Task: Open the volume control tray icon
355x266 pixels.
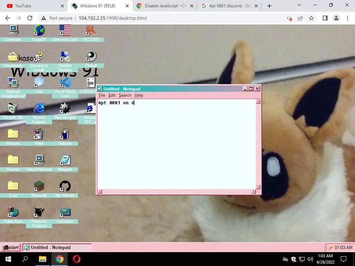Action: tap(310, 259)
